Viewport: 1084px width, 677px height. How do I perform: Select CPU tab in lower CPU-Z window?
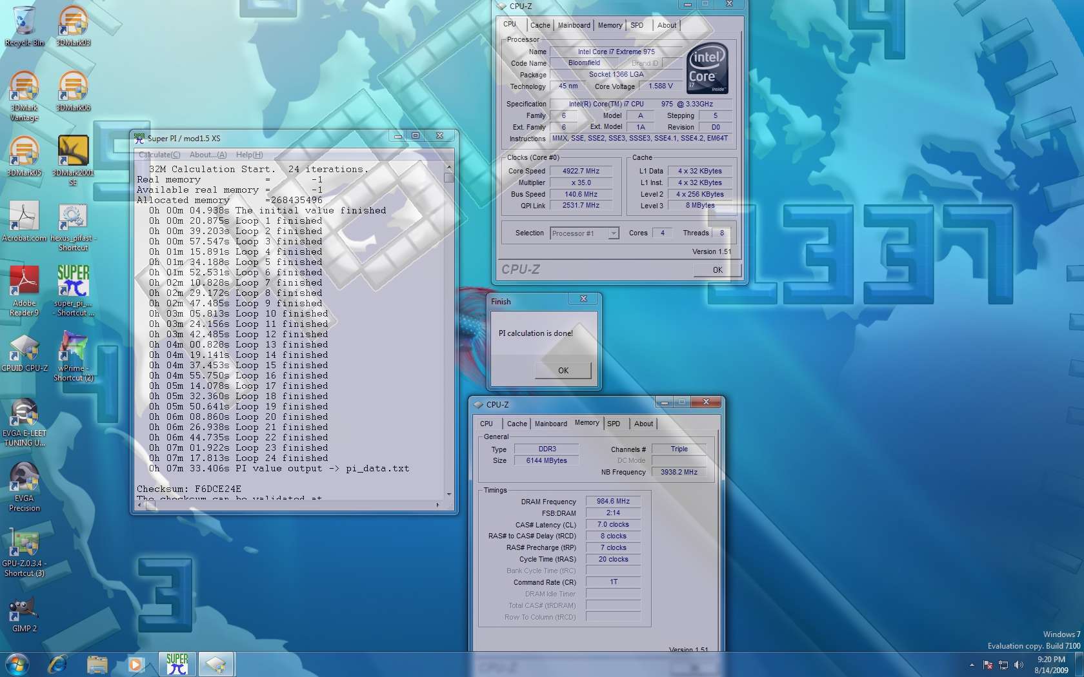487,424
